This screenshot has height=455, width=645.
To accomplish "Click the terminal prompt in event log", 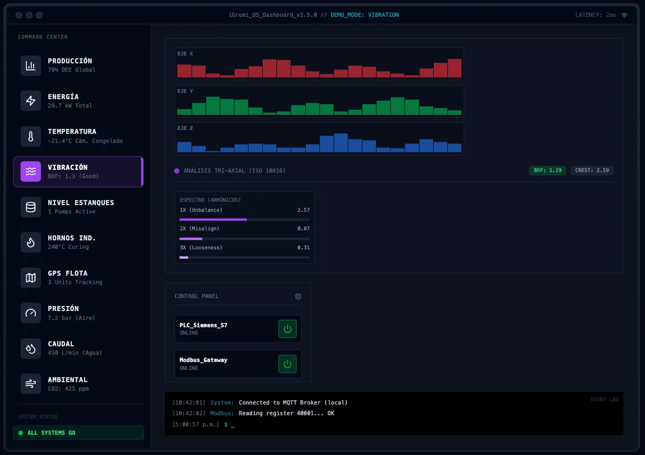I will point(229,425).
